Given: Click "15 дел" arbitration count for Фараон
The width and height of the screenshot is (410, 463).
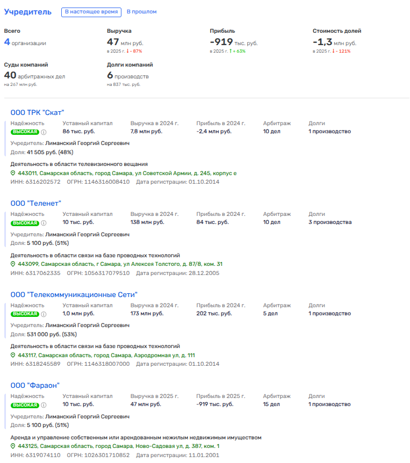Looking at the screenshot, I should point(271,404).
